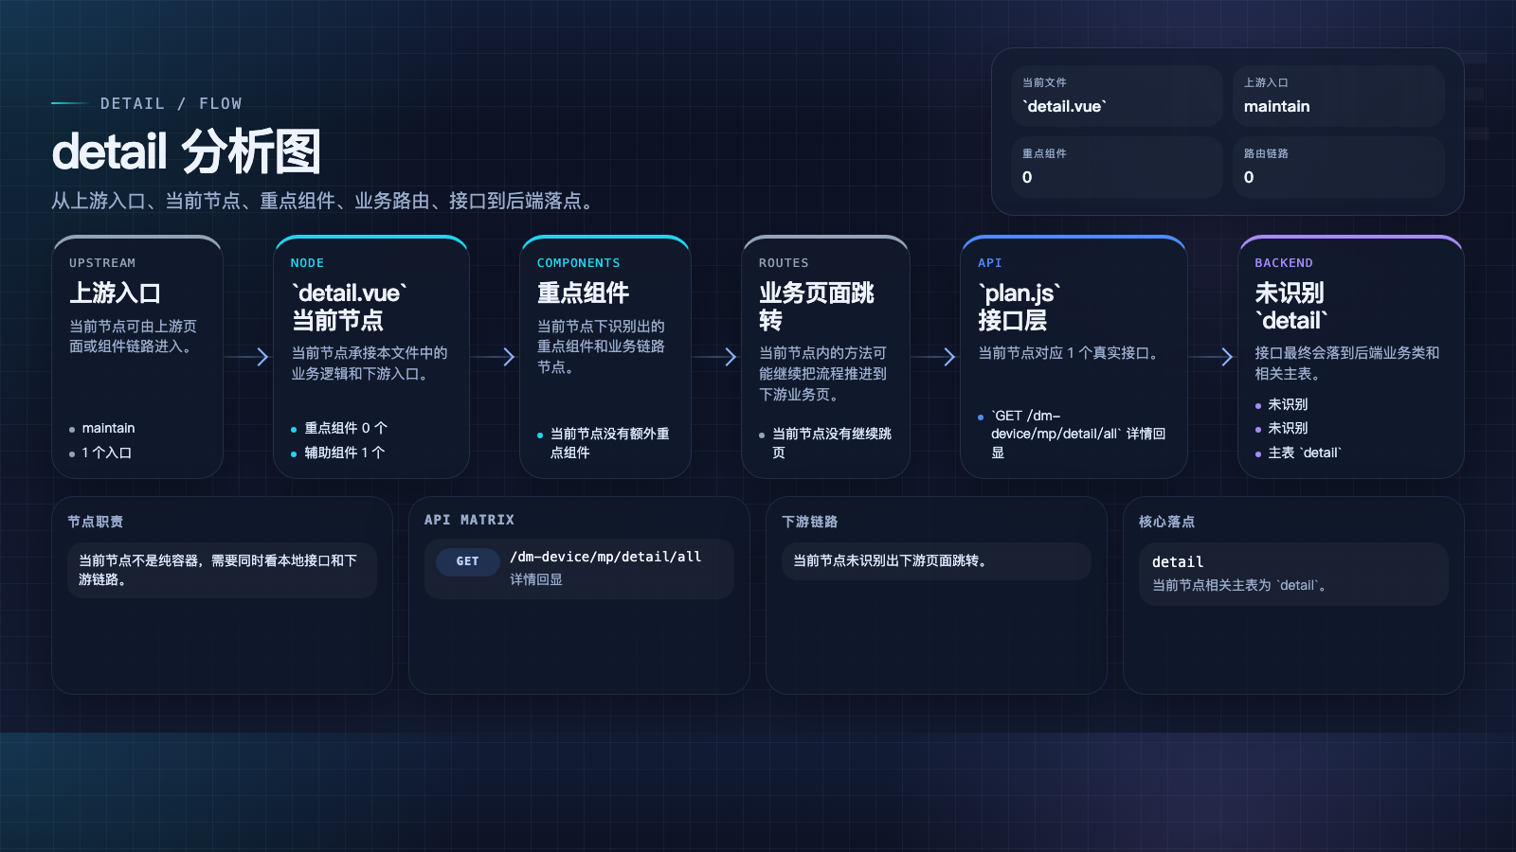
Task: Click the `GET /dm-device/mp/detail/all` 详情回显 bullet
Action: (1078, 434)
